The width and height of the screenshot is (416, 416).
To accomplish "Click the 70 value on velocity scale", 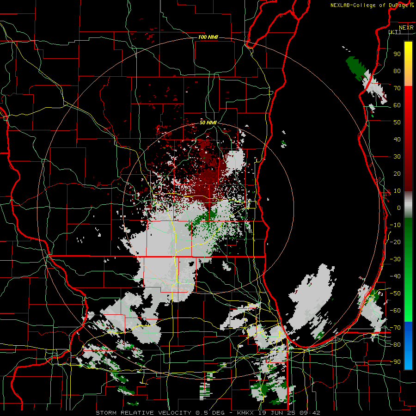I will pyautogui.click(x=397, y=88).
